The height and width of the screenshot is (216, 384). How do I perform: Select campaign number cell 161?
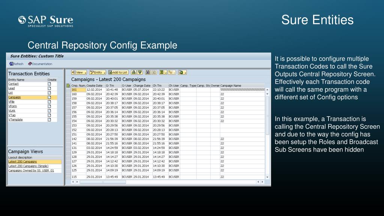(78, 90)
